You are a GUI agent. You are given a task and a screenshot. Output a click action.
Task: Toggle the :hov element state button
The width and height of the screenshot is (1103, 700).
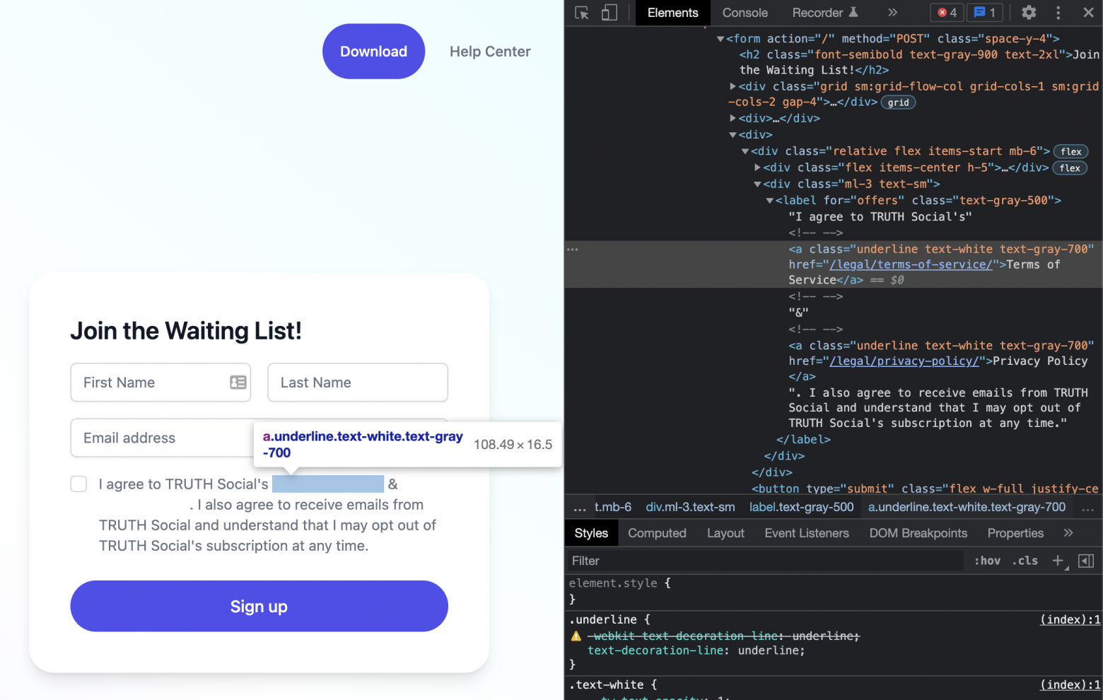(x=987, y=561)
